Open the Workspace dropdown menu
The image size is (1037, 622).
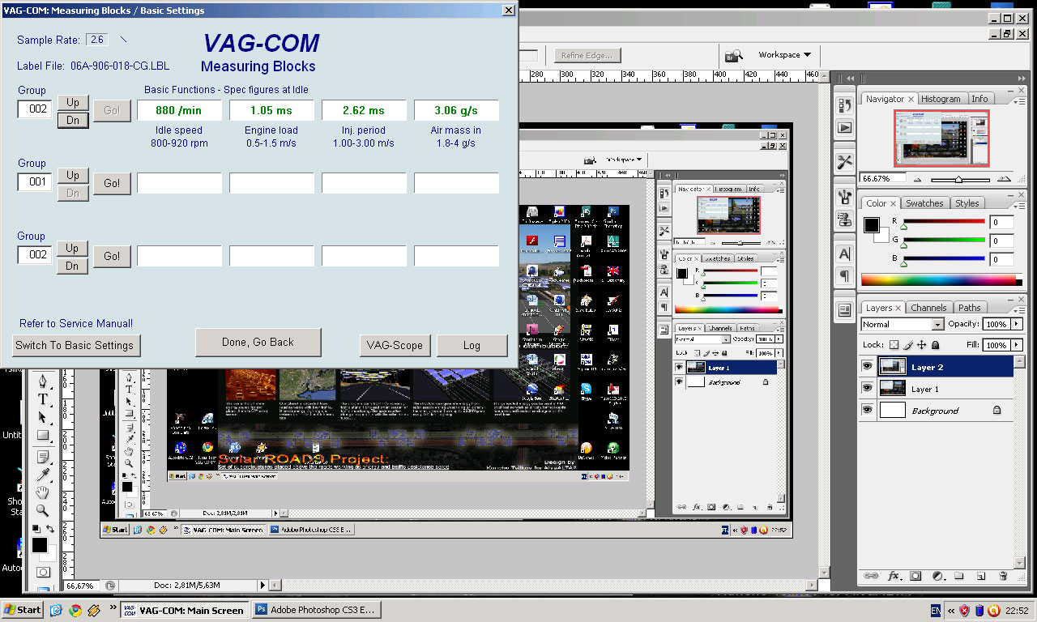click(784, 55)
